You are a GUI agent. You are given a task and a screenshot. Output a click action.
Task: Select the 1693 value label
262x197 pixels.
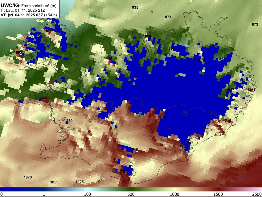(x=108, y=58)
